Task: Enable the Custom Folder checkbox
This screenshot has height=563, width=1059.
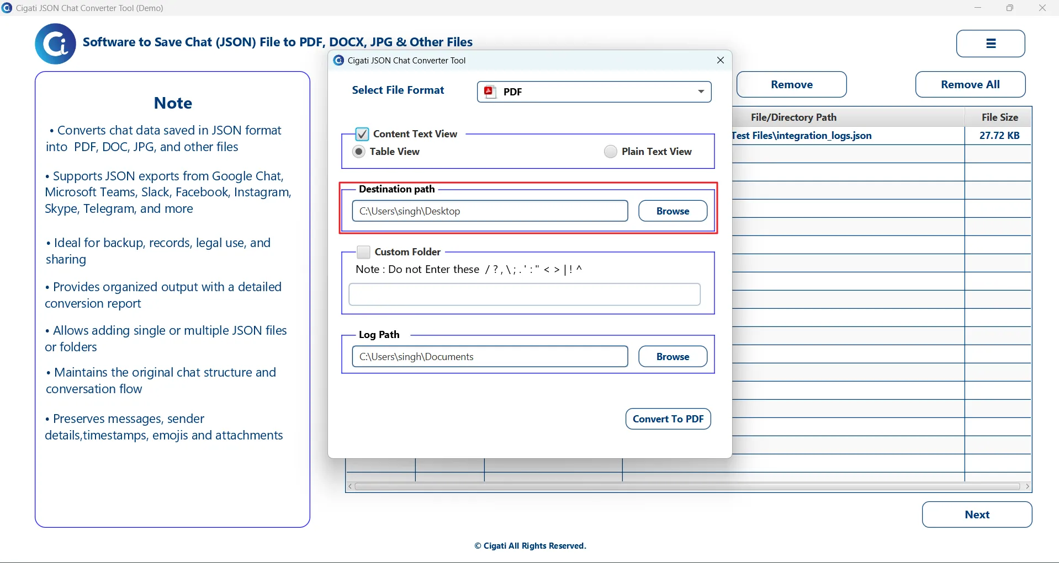Action: click(x=363, y=252)
